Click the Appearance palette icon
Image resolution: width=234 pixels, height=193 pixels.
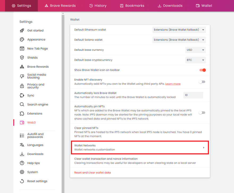(x=22, y=40)
